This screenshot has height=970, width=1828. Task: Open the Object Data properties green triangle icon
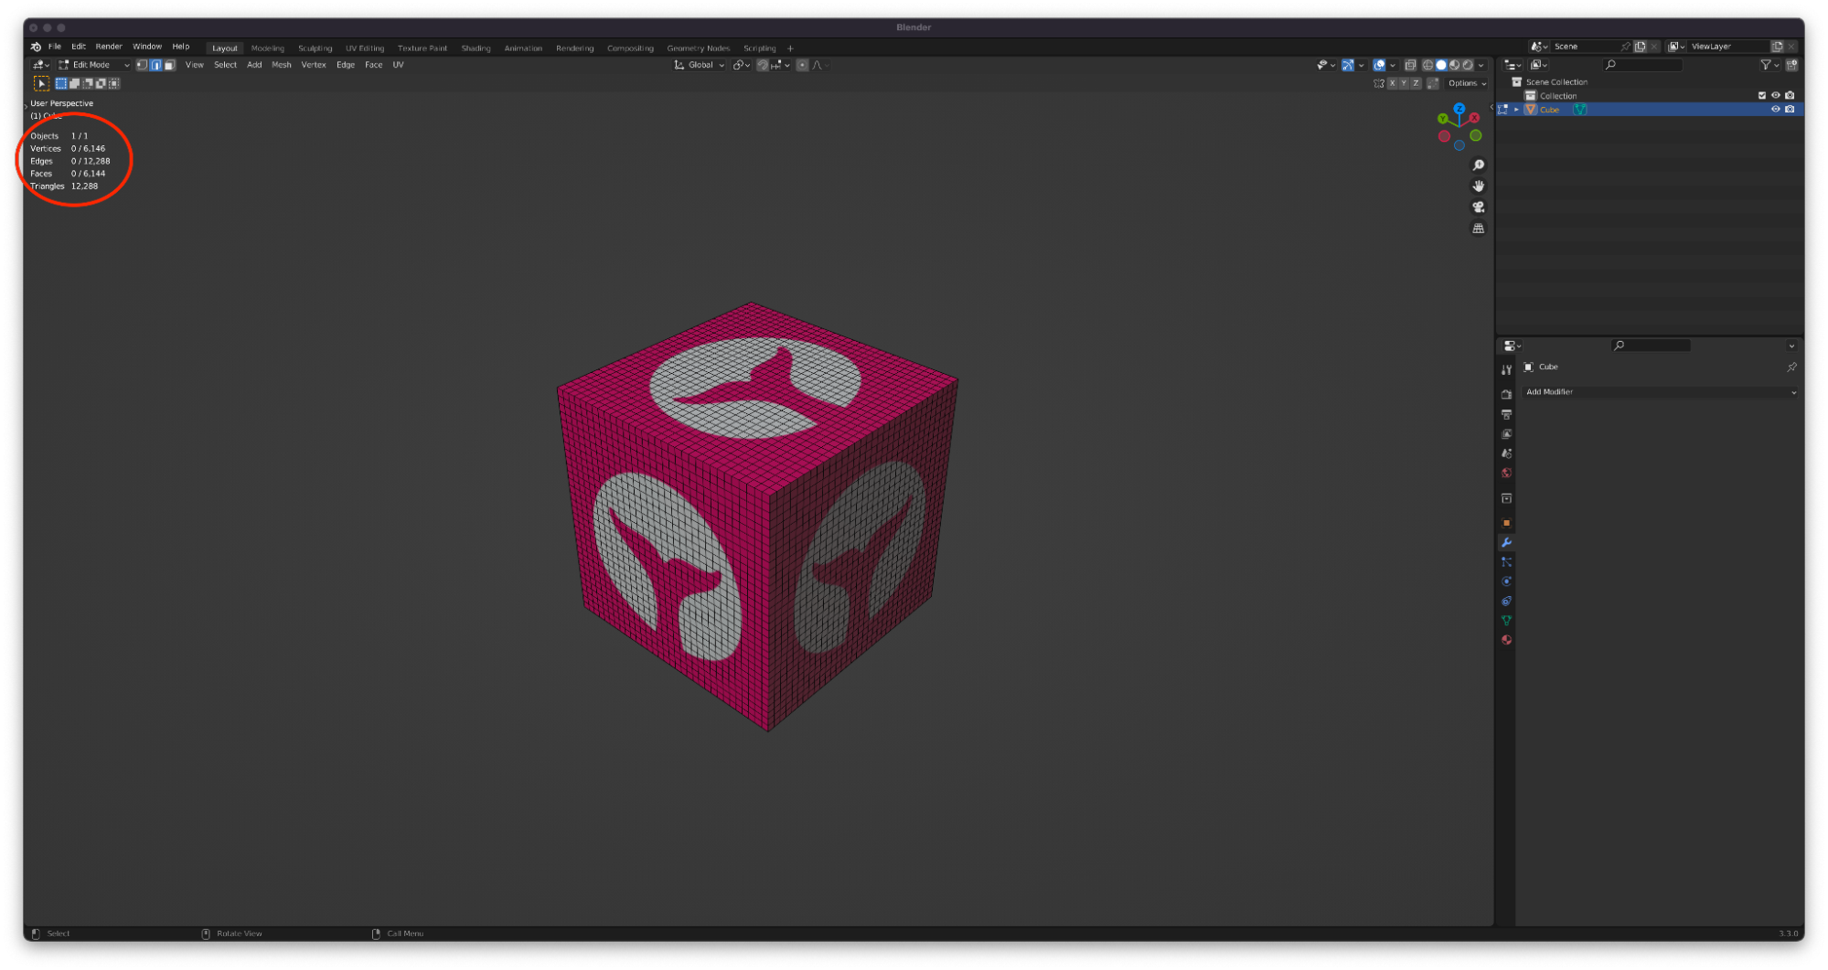[x=1506, y=621]
